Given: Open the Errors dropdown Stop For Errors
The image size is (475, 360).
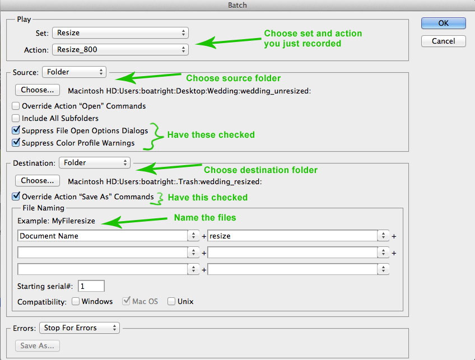Looking at the screenshot, I should tap(80, 328).
